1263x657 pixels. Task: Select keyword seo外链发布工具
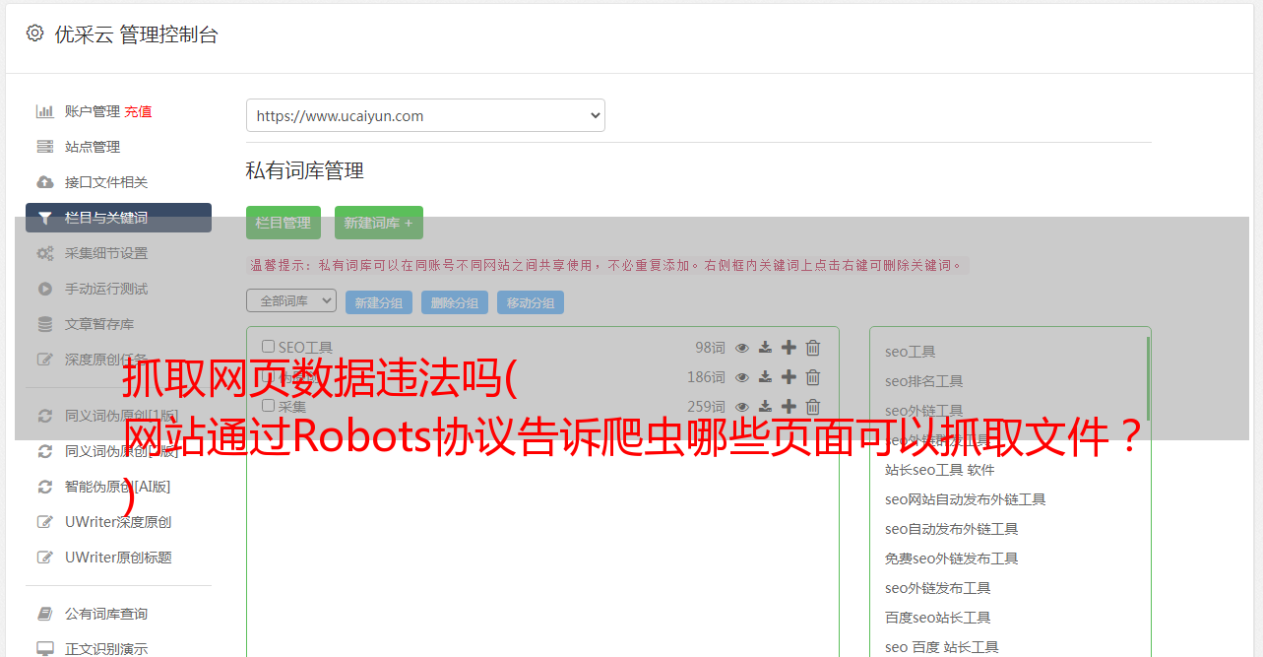938,588
